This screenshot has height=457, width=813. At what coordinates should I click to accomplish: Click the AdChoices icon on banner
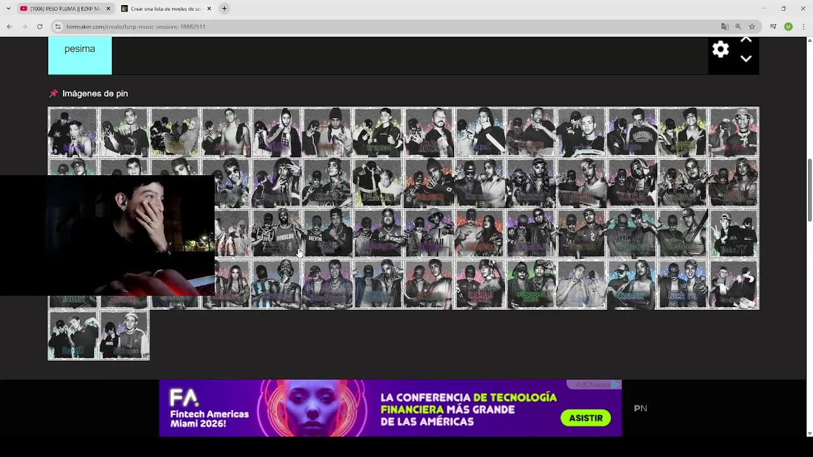click(615, 385)
